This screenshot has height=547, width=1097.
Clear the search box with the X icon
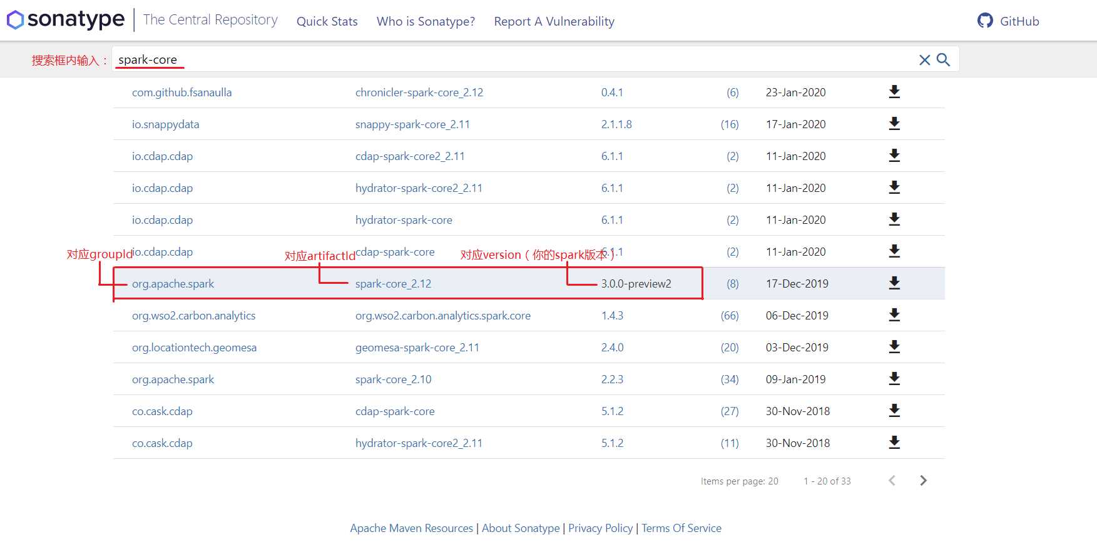[x=924, y=60]
